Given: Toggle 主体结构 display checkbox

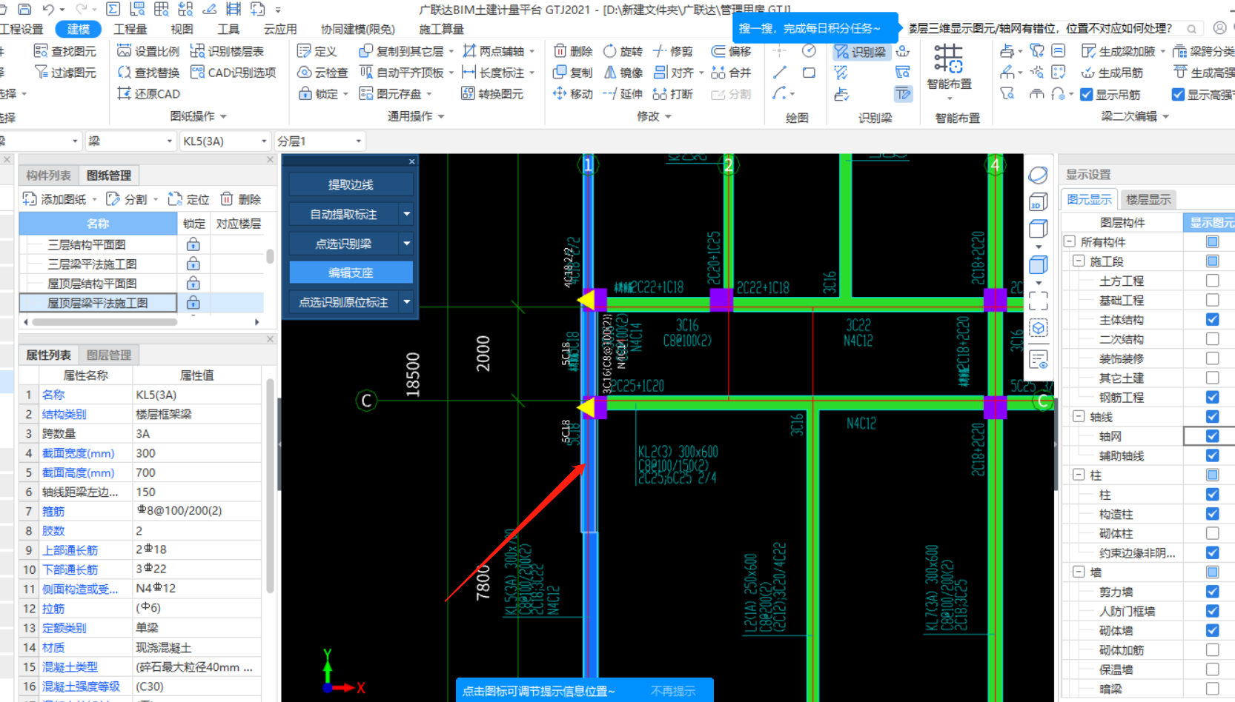Looking at the screenshot, I should [x=1212, y=319].
